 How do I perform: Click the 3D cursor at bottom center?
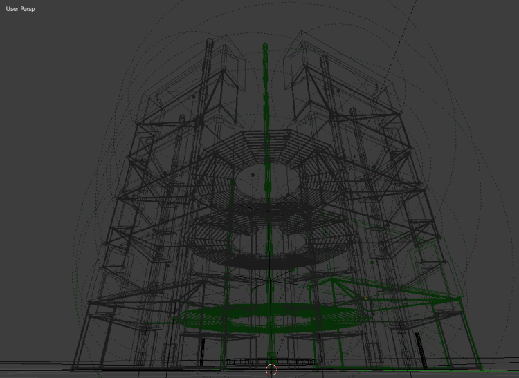(271, 370)
